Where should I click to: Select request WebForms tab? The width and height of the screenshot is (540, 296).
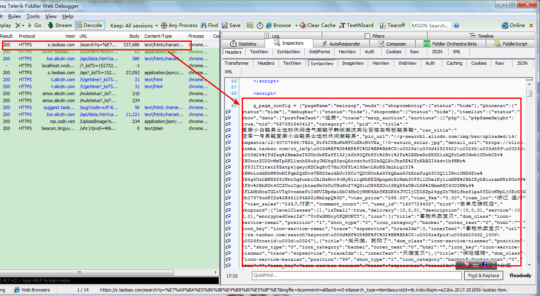click(319, 52)
